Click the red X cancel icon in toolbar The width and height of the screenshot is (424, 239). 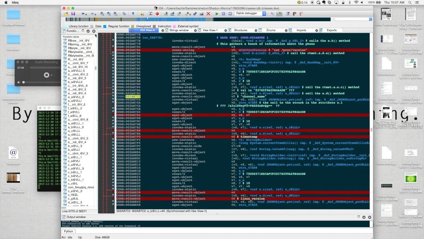point(208,14)
